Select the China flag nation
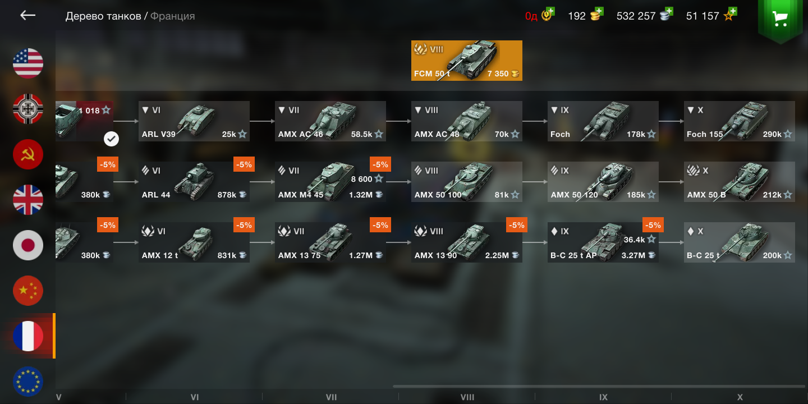Image resolution: width=808 pixels, height=404 pixels. [28, 291]
